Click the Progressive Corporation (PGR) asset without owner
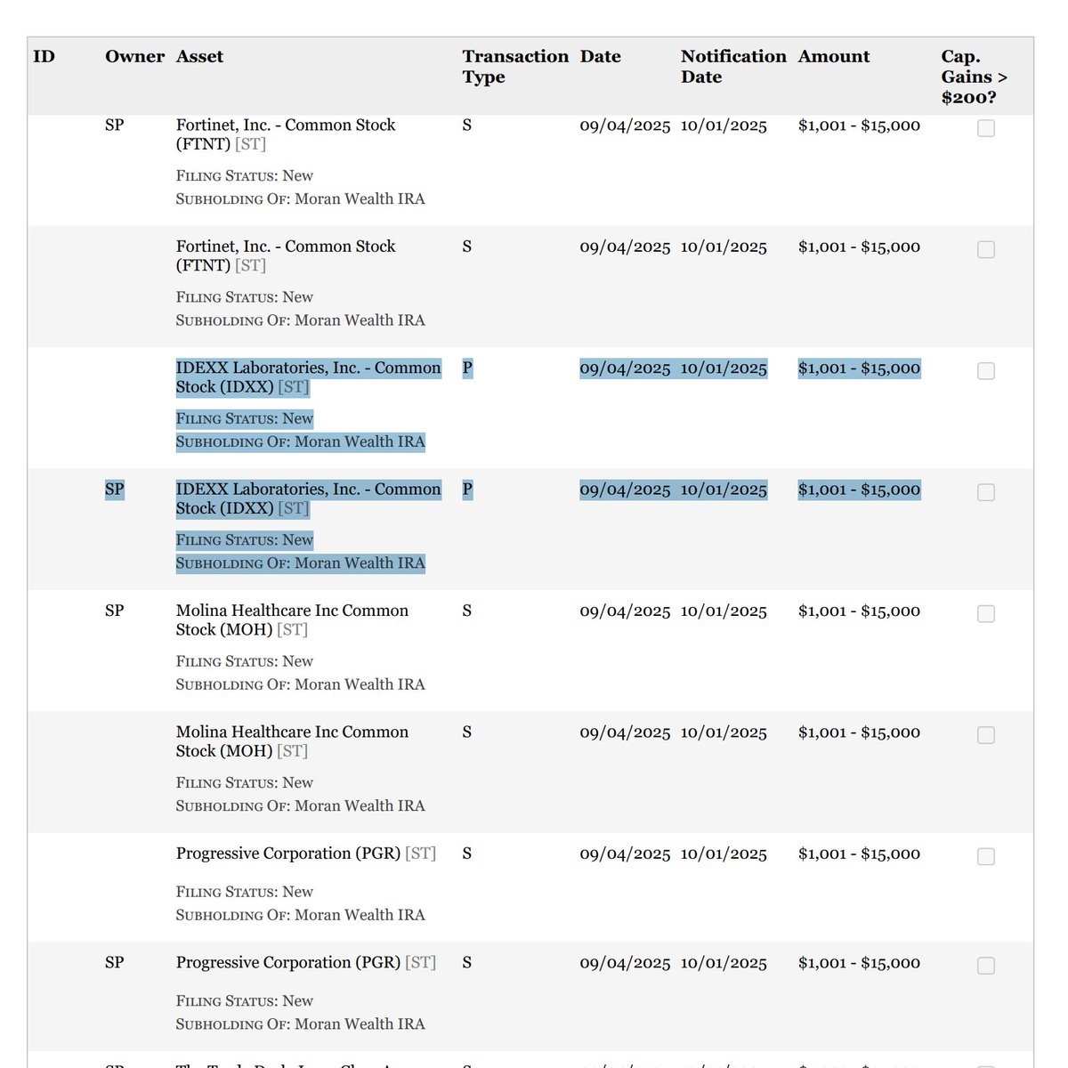 (288, 854)
